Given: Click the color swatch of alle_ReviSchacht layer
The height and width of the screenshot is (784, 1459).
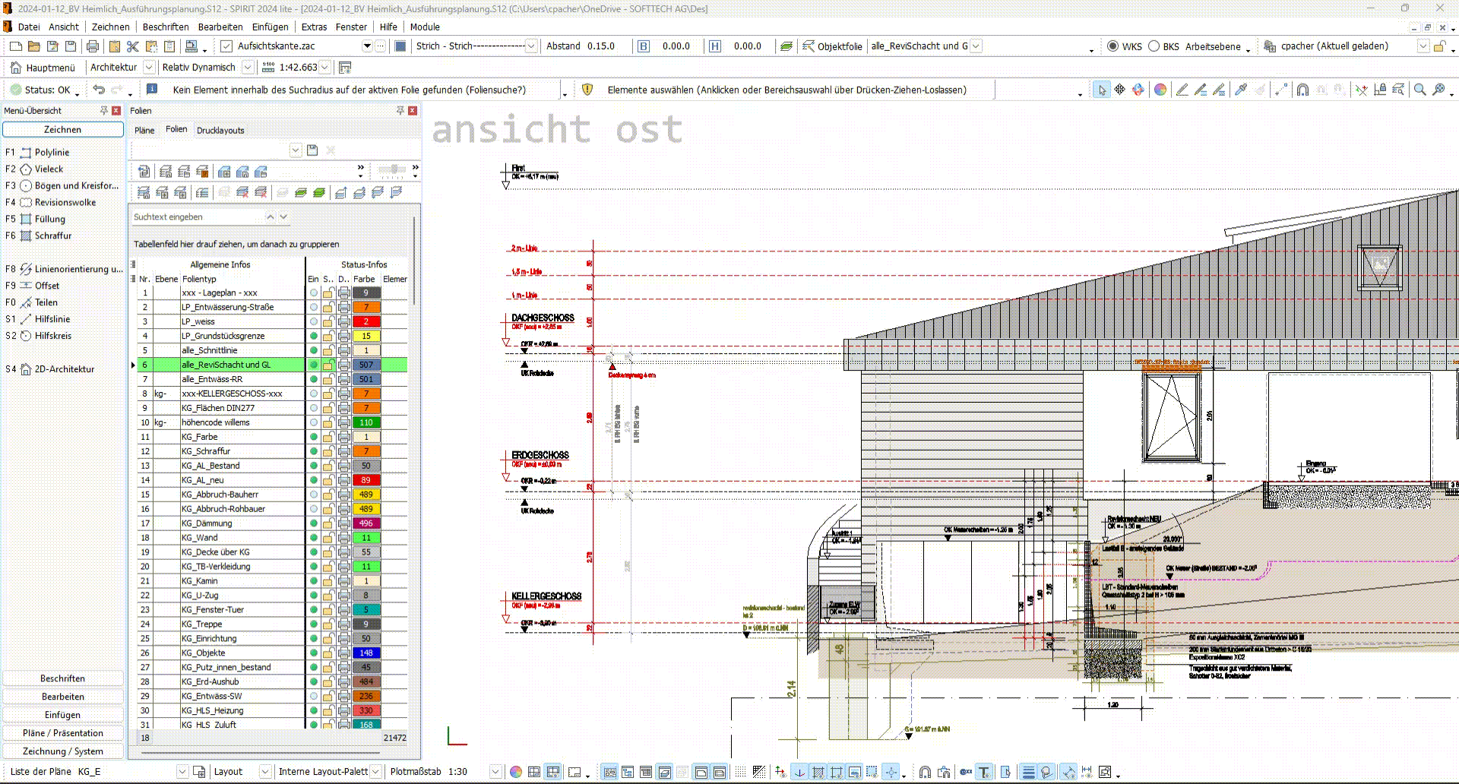Looking at the screenshot, I should [x=366, y=365].
